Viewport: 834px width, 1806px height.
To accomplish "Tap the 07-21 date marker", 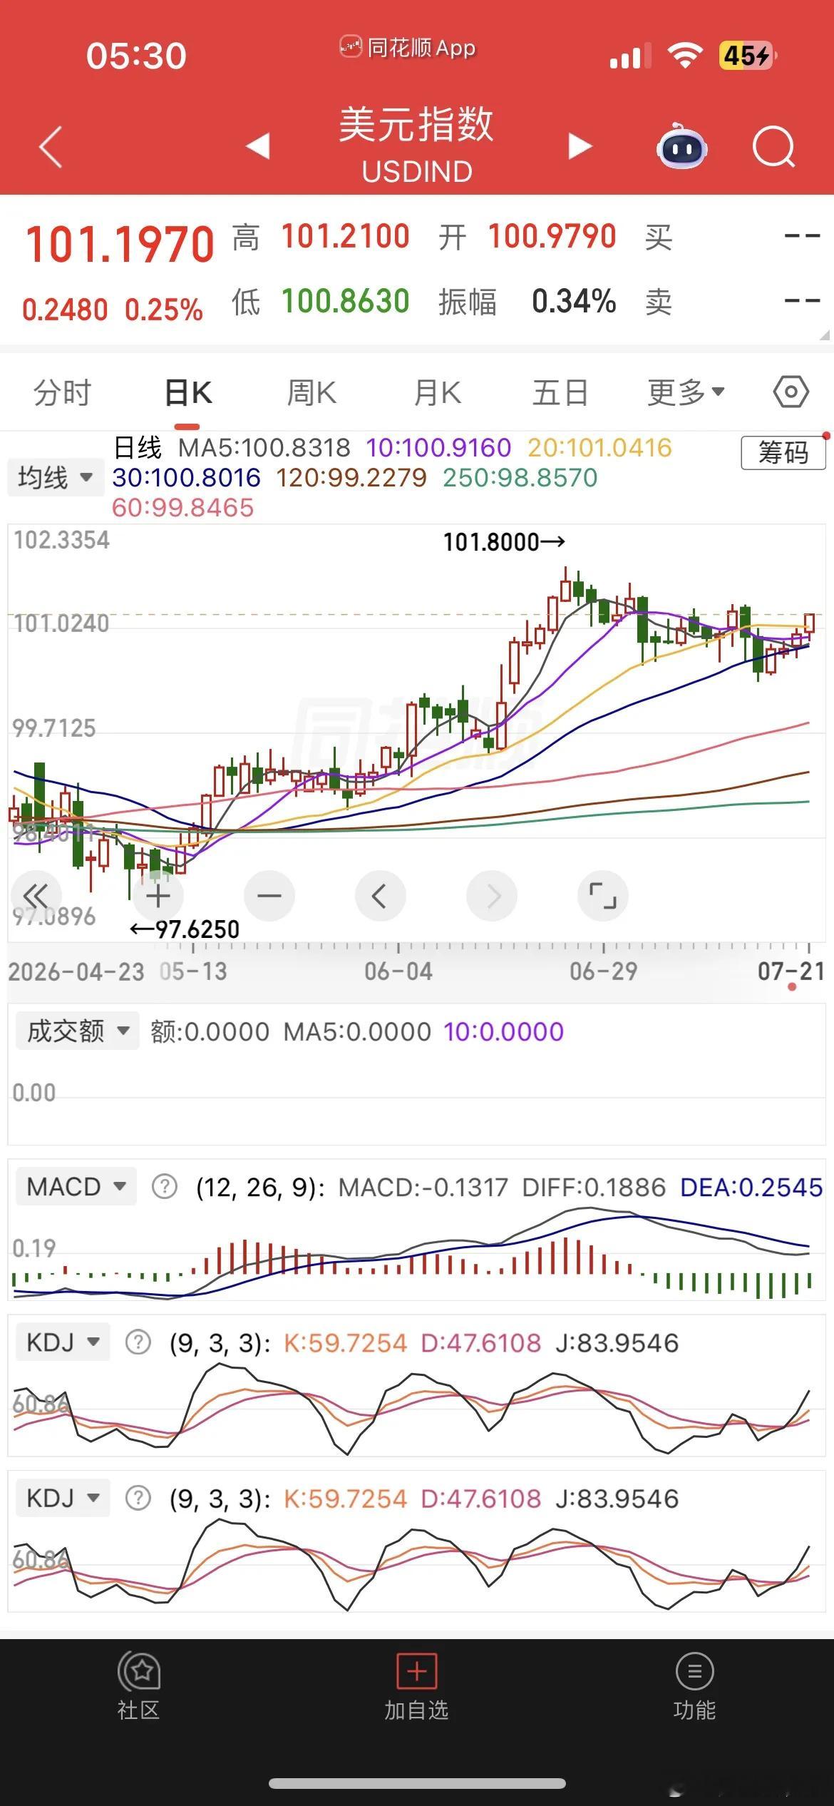I will click(791, 971).
